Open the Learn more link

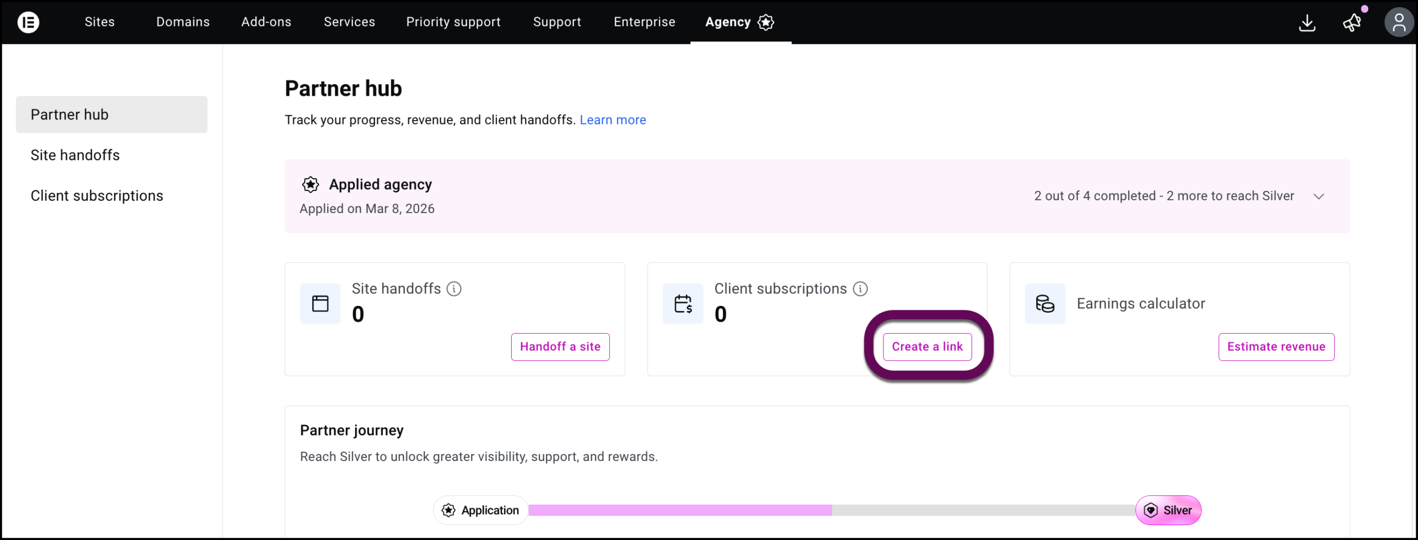pyautogui.click(x=613, y=120)
